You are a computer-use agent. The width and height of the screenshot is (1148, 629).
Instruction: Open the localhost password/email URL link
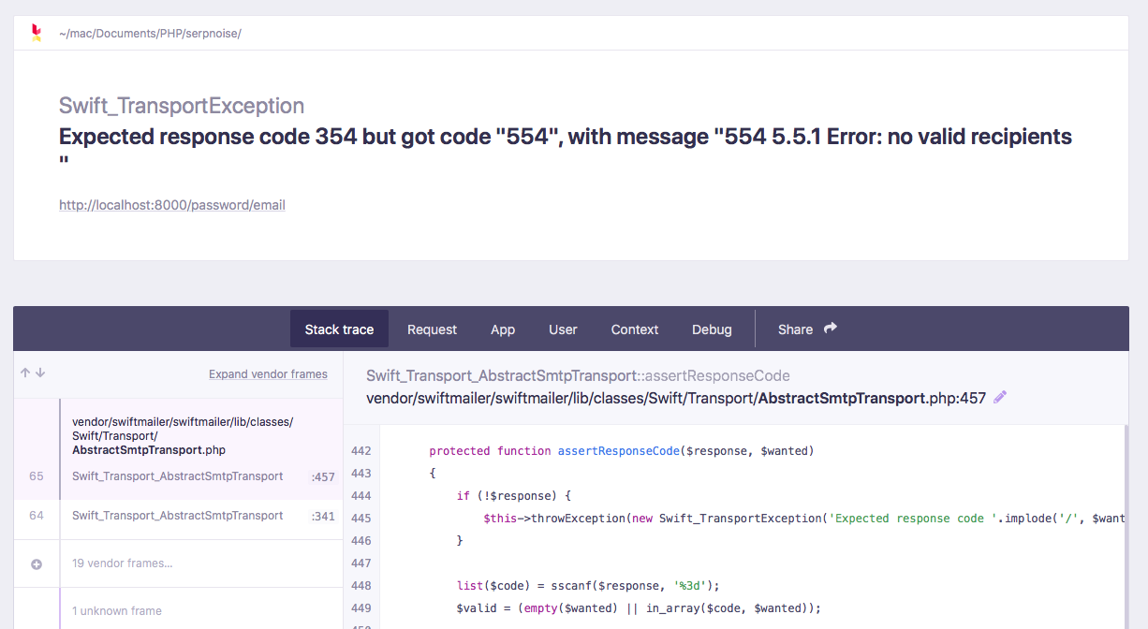(x=172, y=205)
